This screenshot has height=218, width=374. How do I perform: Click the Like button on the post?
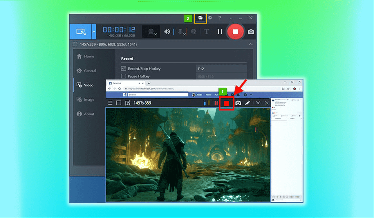(x=276, y=116)
